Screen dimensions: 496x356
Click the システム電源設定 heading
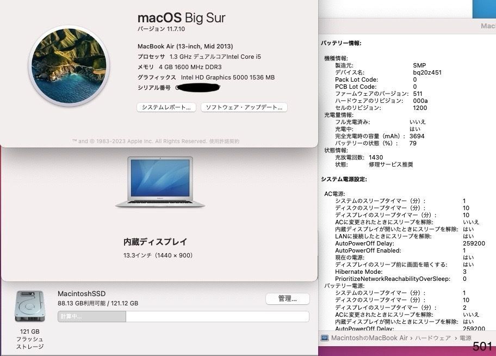point(344,179)
